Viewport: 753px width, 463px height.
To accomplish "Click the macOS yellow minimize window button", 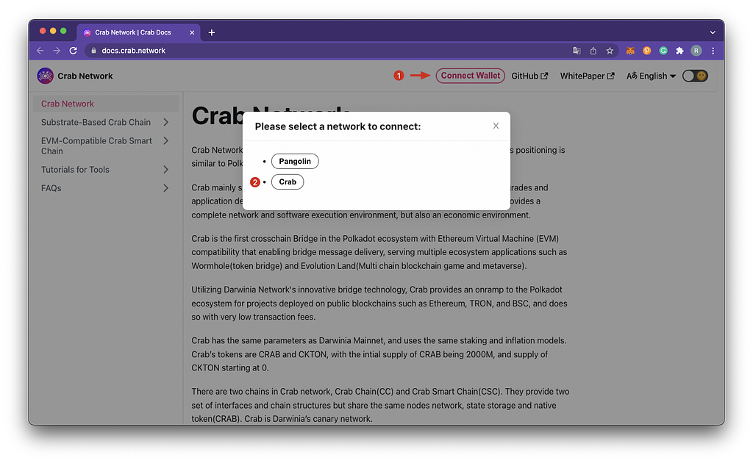I will click(x=53, y=31).
